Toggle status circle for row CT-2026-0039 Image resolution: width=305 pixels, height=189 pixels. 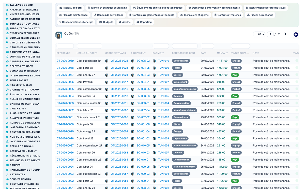[x=297, y=61]
